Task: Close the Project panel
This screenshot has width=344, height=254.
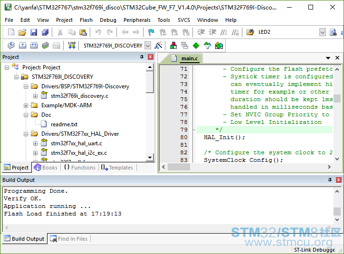Action: coord(151,57)
